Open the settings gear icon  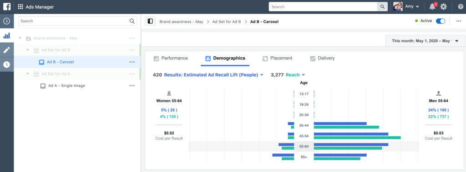[443, 6]
